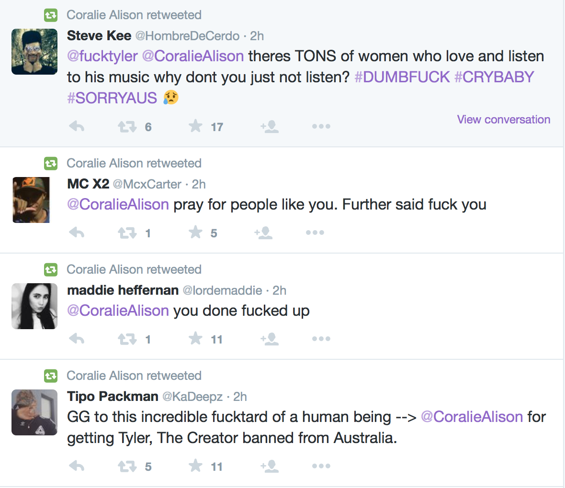Open Tipo Packman's profile picture
Screen dimensions: 565x488
(x=34, y=412)
